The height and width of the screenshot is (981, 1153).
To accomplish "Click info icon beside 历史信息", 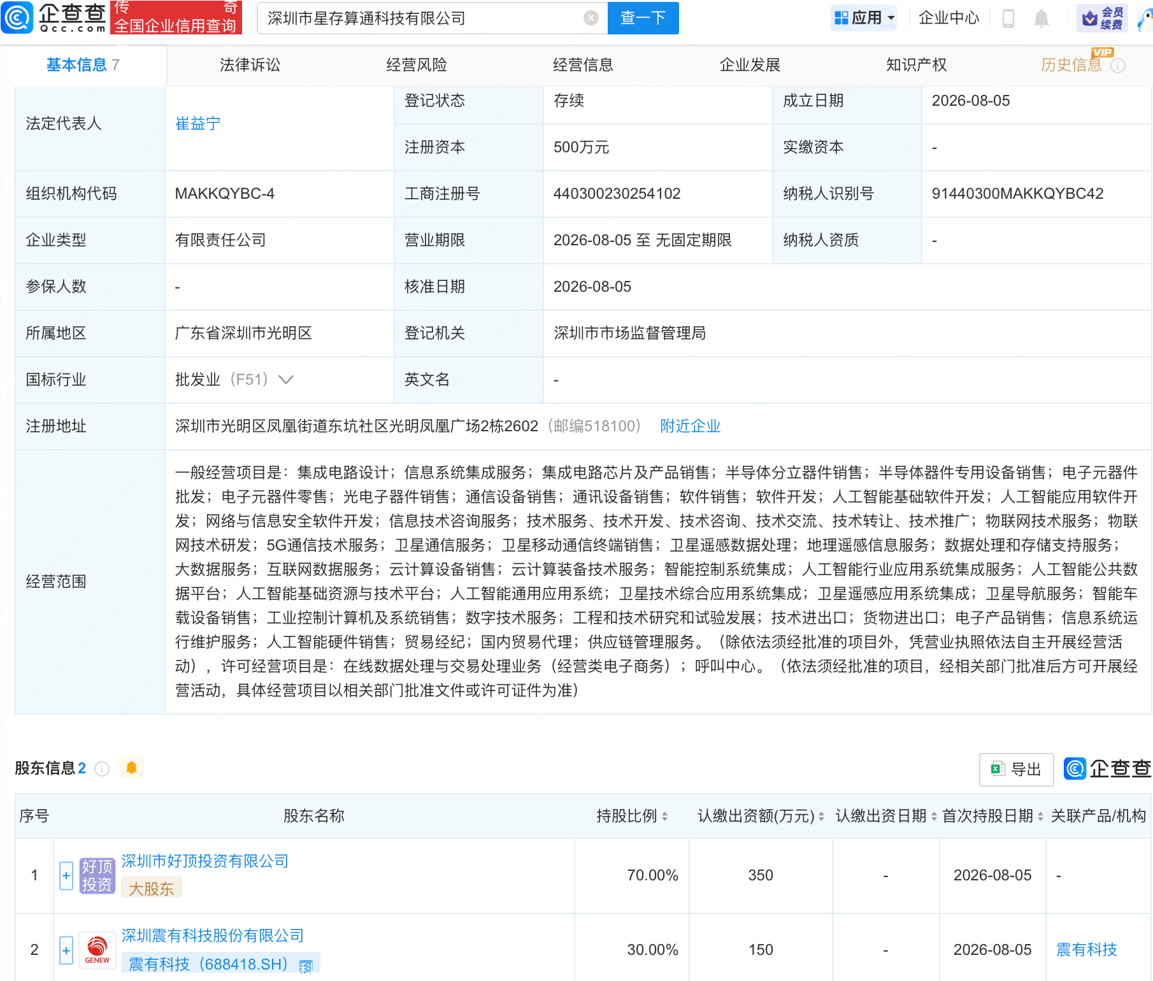I will (1118, 66).
